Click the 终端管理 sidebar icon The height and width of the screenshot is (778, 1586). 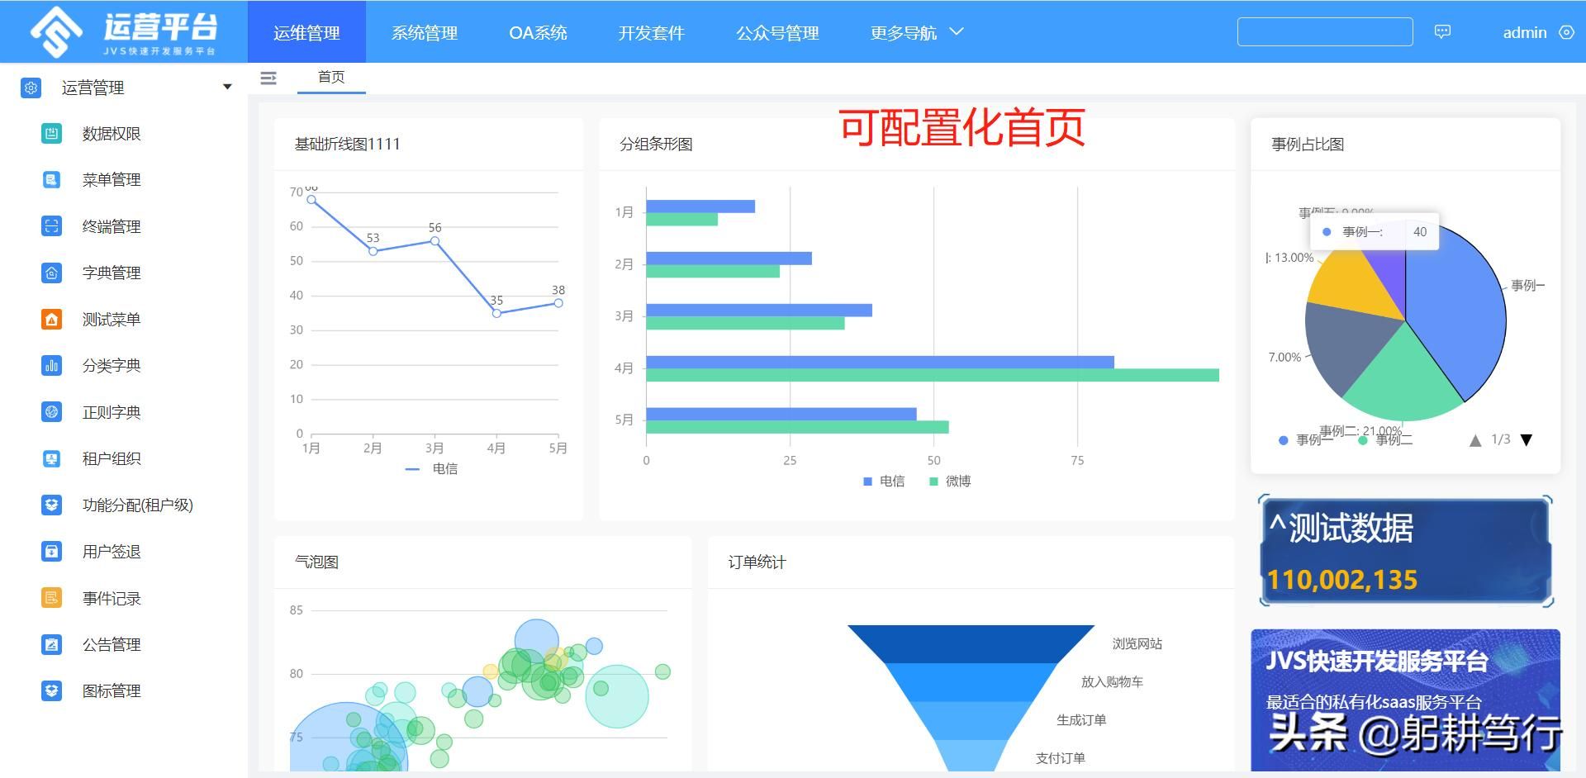point(51,226)
